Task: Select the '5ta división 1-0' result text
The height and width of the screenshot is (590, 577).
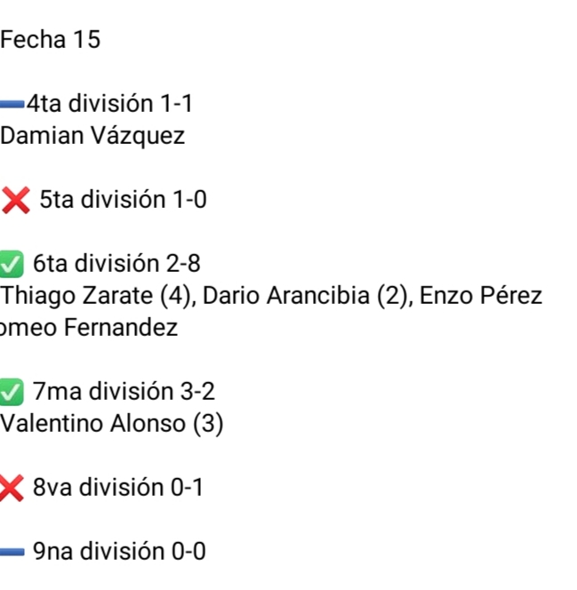Action: point(123,200)
